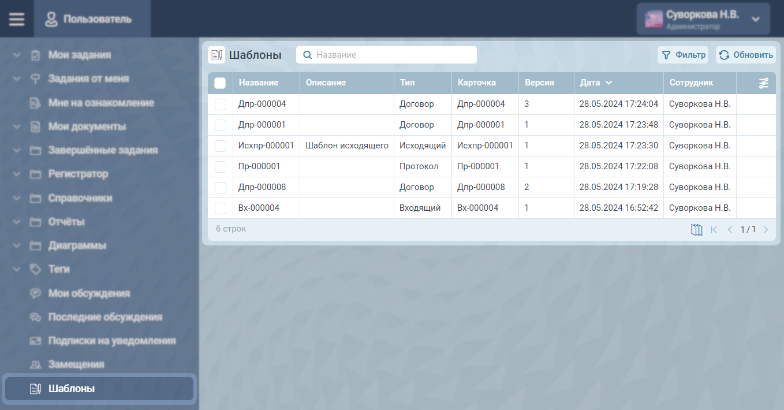The image size is (784, 410).
Task: Go to the first page arrow
Action: 714,230
